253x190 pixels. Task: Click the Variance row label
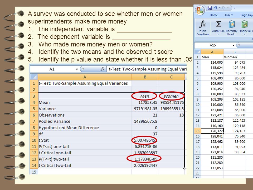click(x=47, y=109)
